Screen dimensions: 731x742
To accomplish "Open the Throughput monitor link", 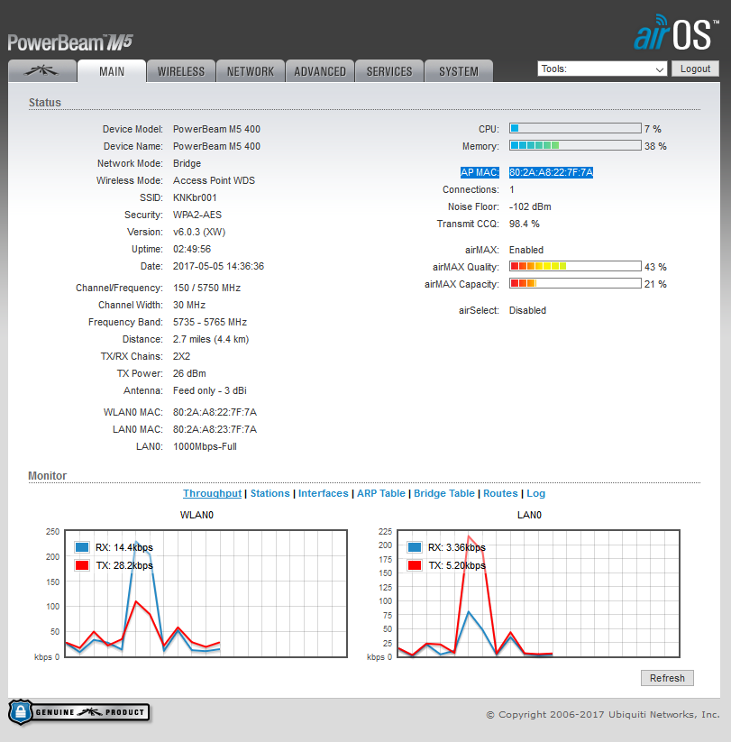I will click(212, 493).
